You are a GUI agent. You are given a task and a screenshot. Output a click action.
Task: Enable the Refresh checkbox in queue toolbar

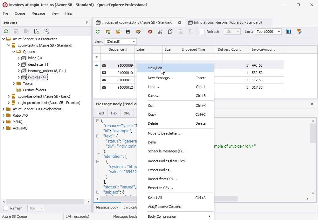[x=202, y=32]
